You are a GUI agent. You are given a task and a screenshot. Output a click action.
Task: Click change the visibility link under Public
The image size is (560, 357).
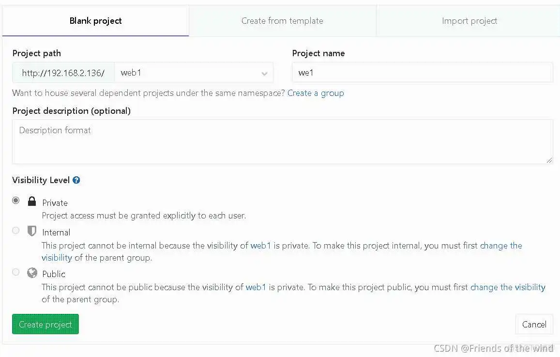[x=508, y=287]
